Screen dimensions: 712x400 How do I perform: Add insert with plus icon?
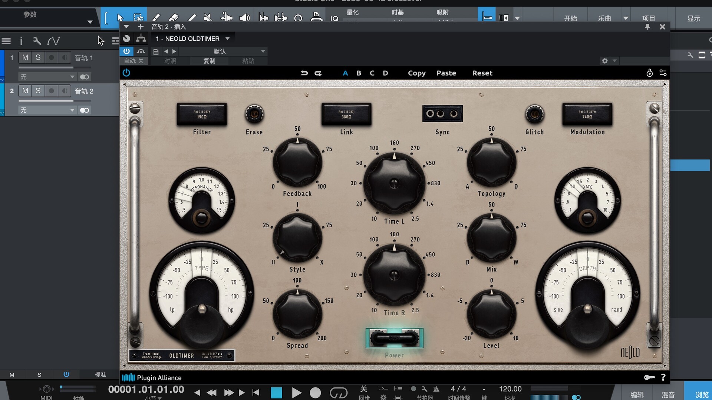[x=141, y=27]
